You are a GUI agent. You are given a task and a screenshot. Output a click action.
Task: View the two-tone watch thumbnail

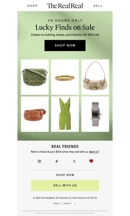[x=95, y=114]
